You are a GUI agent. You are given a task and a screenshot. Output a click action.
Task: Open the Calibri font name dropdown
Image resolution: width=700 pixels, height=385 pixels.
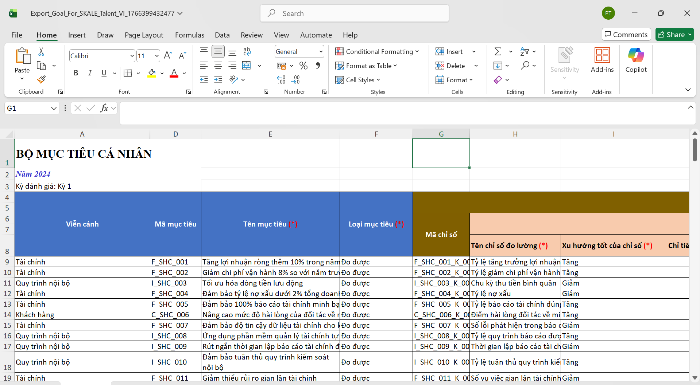pyautogui.click(x=132, y=56)
